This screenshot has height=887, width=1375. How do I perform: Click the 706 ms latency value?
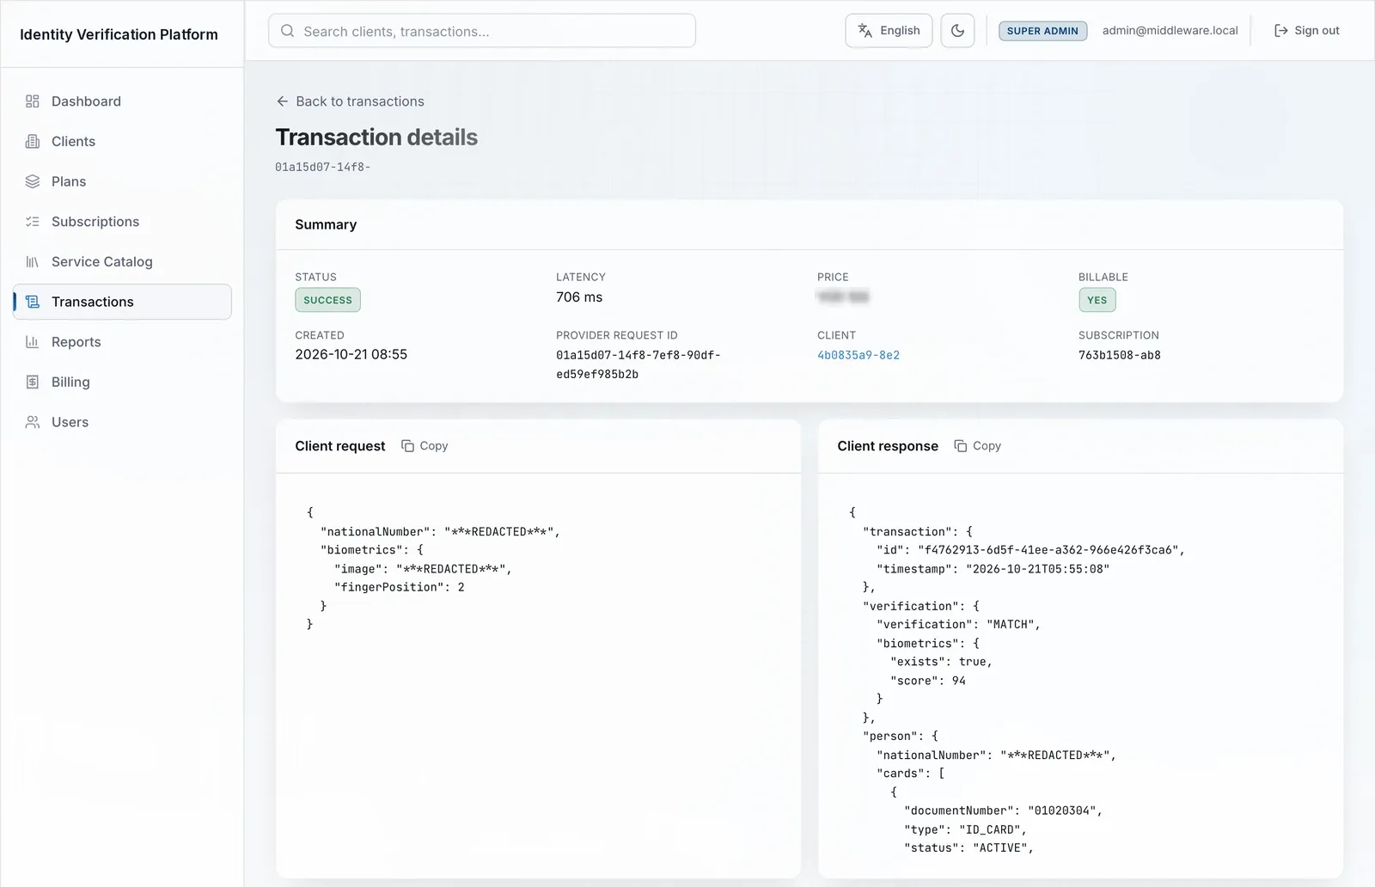(x=579, y=297)
